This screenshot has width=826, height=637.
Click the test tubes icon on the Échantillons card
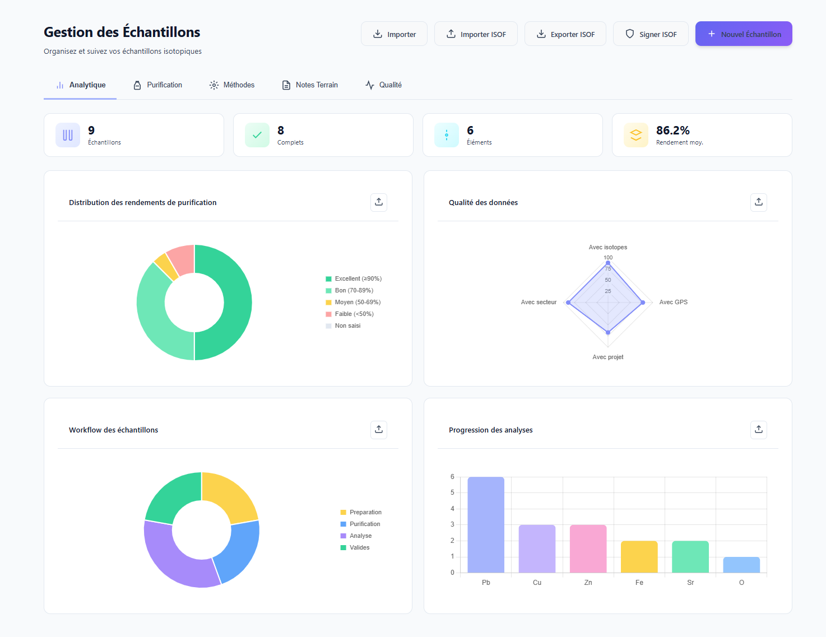pyautogui.click(x=67, y=135)
